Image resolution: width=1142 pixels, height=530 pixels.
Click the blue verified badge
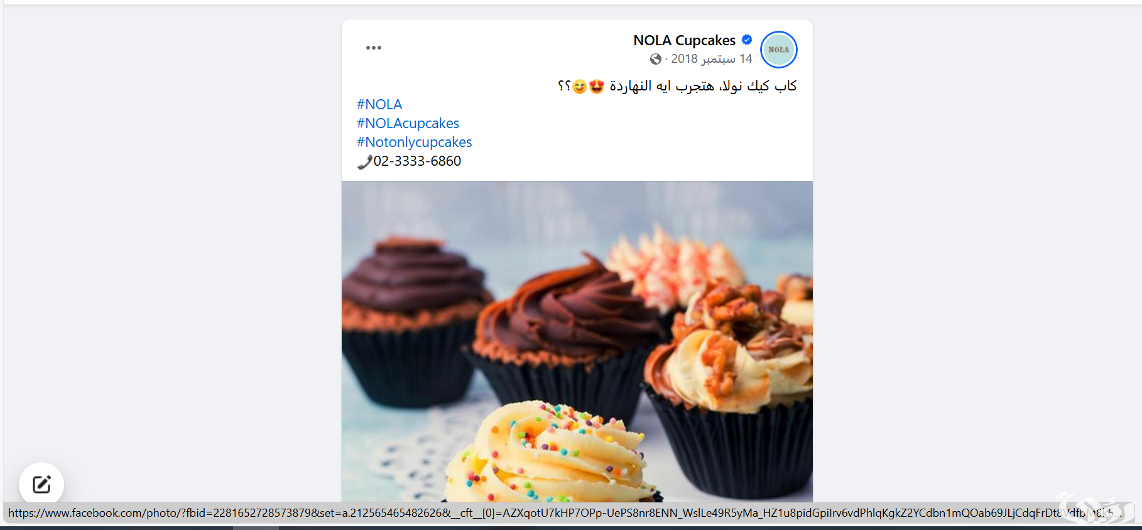click(x=747, y=40)
